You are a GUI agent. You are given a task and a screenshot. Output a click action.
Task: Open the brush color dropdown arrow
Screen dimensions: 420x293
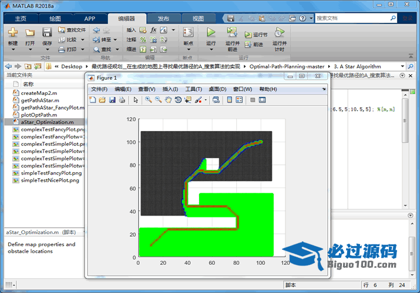pyautogui.click(x=206, y=100)
